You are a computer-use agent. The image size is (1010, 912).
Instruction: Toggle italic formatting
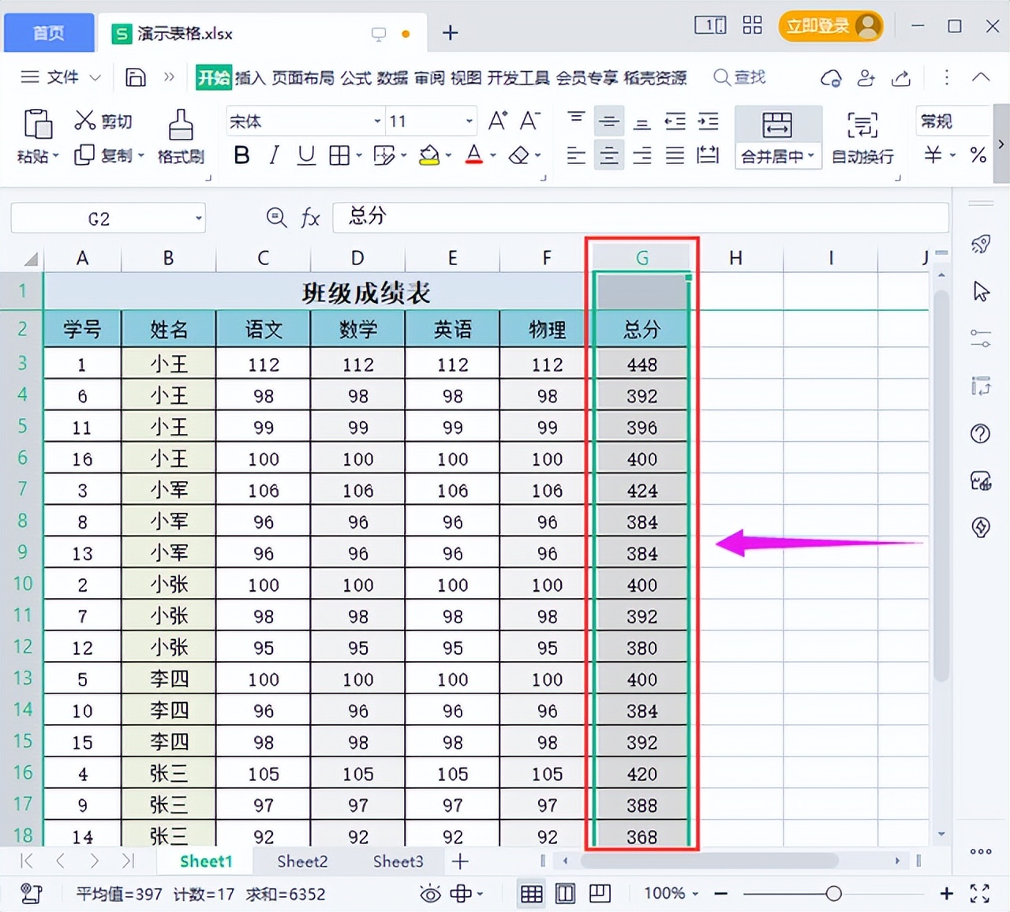pos(273,155)
